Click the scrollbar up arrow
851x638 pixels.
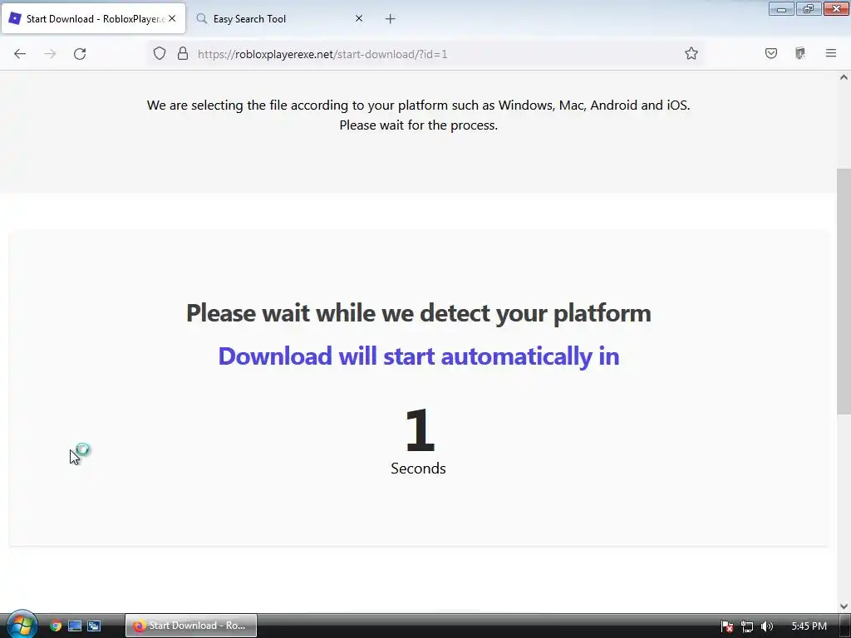844,77
